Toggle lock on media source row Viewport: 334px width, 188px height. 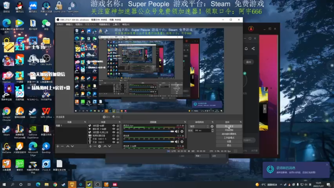click(x=118, y=129)
